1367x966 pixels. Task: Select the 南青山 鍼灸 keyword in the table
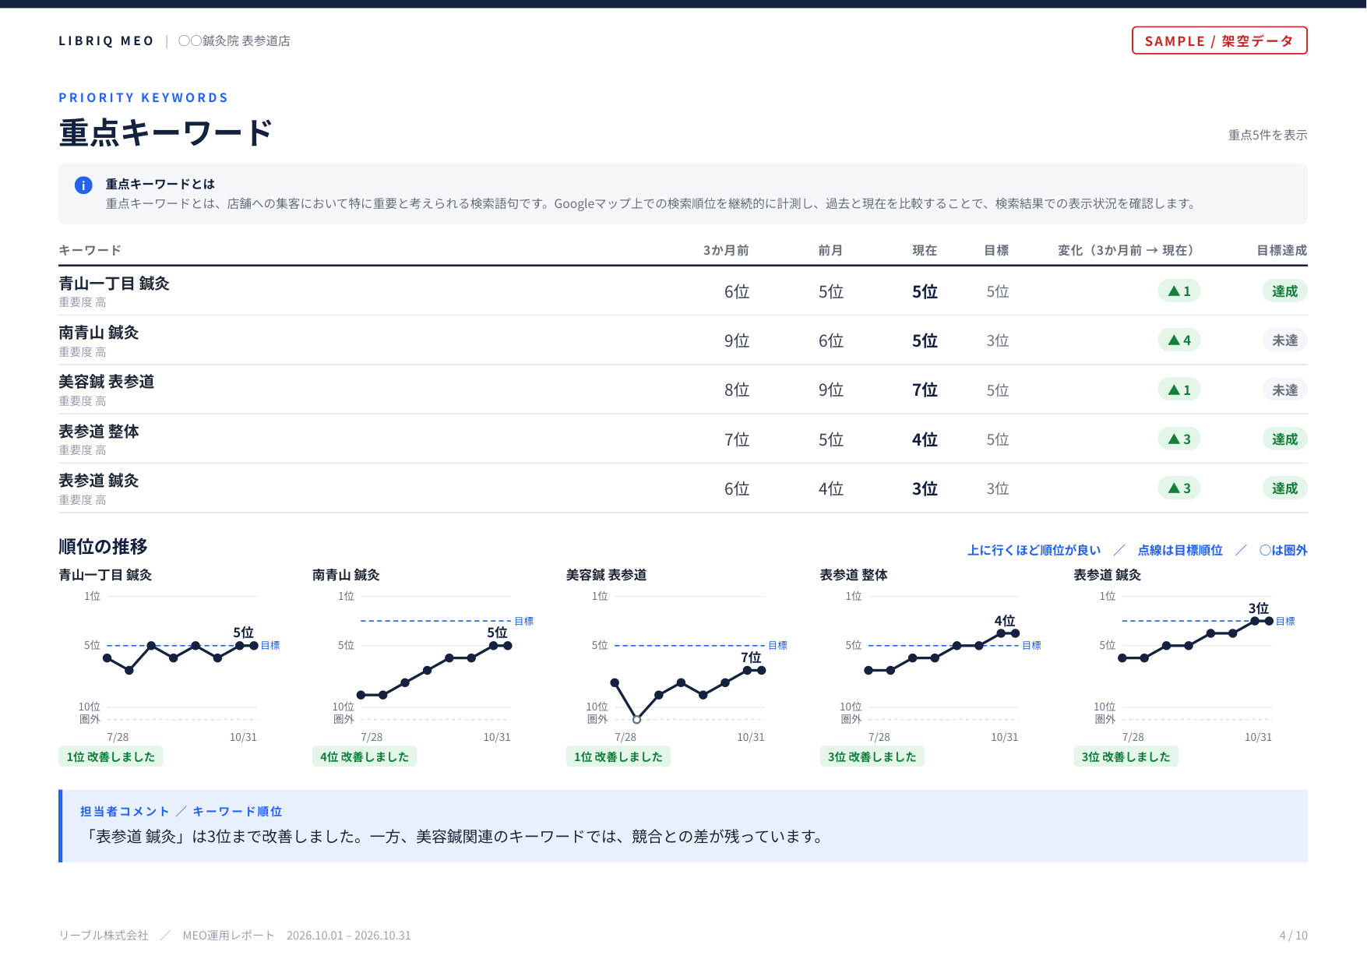(98, 333)
